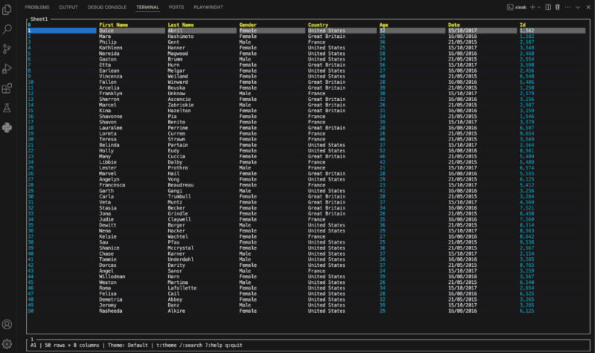Open the Explorer view in the activity bar

pos(7,10)
